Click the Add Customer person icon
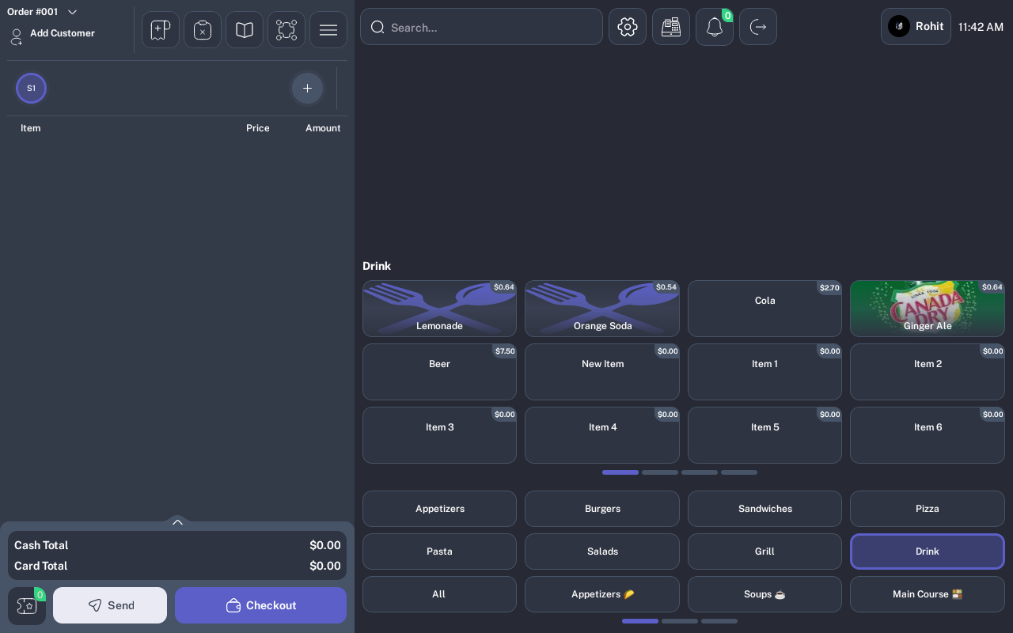The image size is (1013, 633). click(16, 36)
